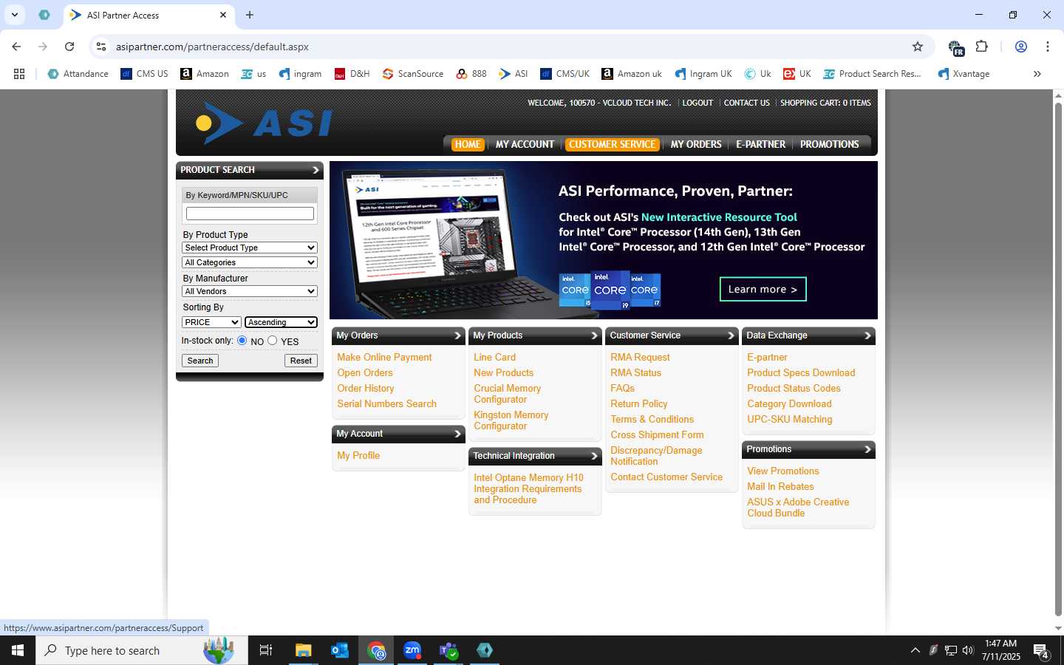Open the Product Search Res... bookmark
1064x665 pixels.
872,74
